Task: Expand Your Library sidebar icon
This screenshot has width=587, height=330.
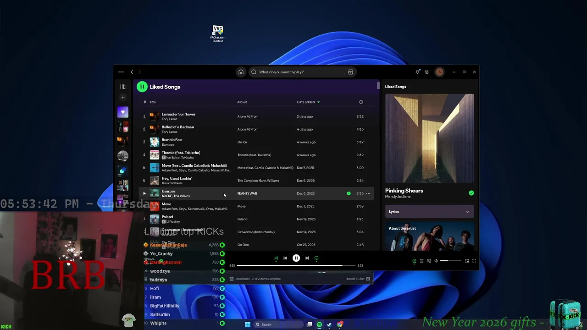Action: click(x=123, y=87)
